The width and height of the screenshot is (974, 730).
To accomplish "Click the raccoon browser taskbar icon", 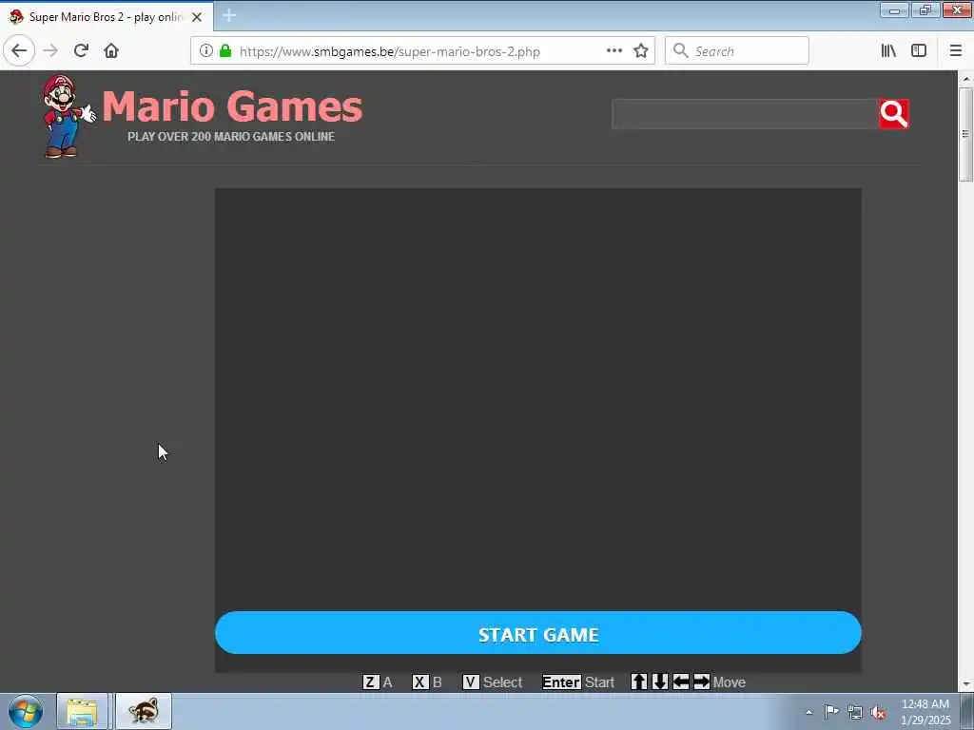I will (x=144, y=711).
